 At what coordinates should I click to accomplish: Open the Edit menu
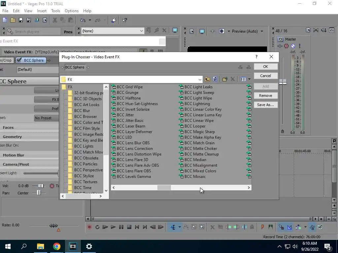point(16,11)
